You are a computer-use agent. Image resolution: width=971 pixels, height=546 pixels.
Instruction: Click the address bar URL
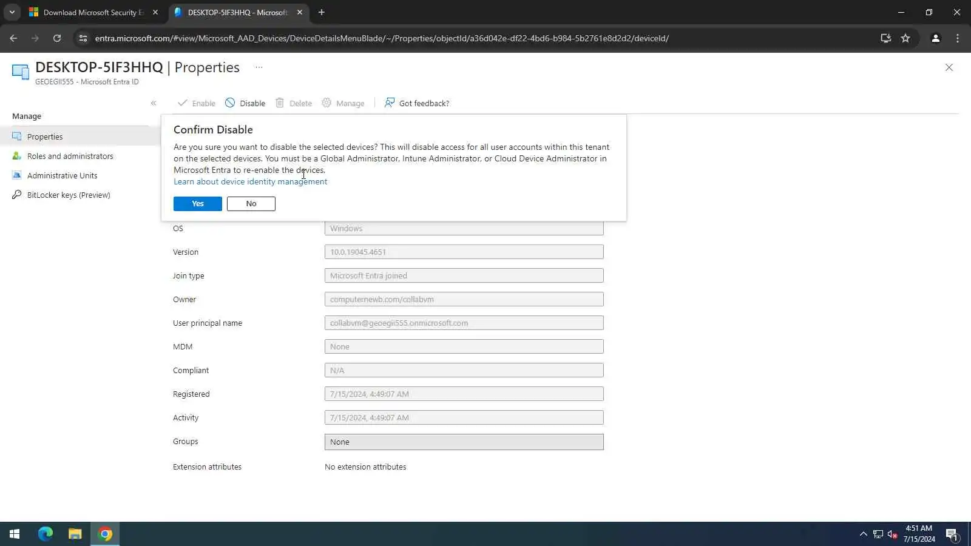(382, 38)
